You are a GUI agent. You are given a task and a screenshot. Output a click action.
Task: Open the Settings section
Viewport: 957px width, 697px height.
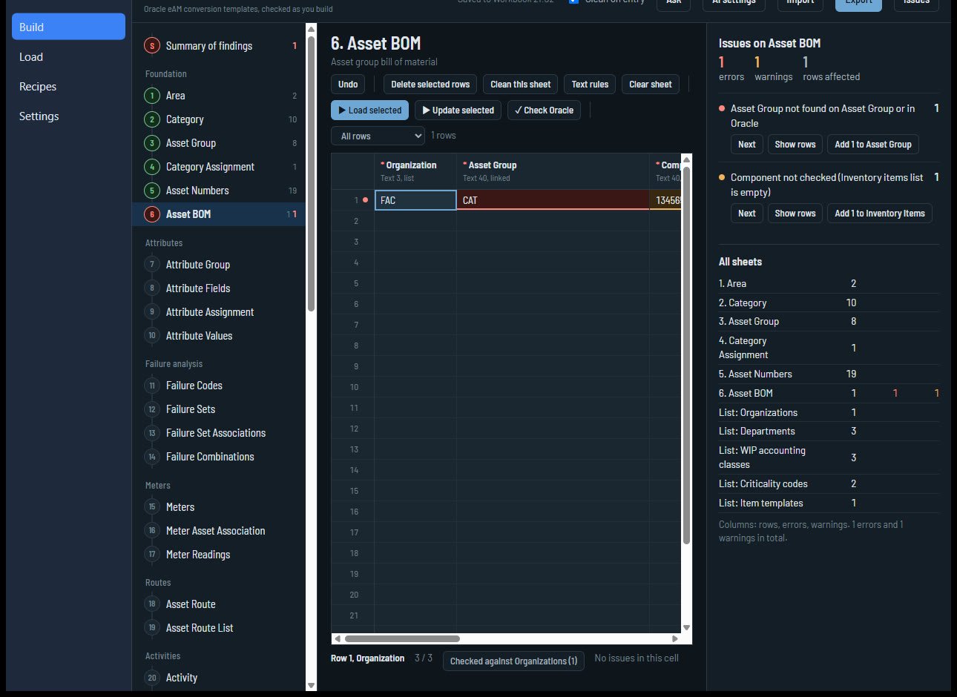pos(68,116)
